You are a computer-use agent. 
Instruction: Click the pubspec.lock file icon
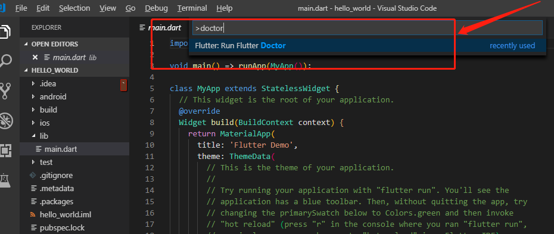click(x=33, y=227)
